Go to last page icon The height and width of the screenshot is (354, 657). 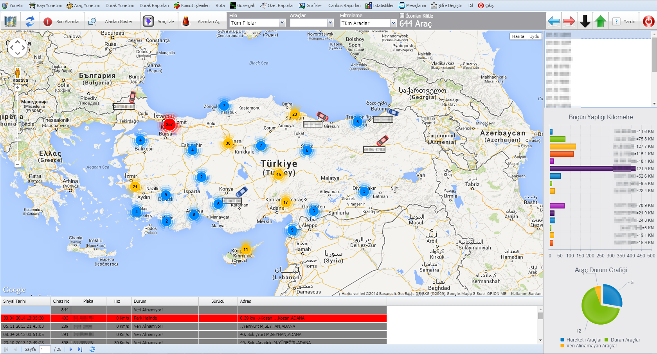(x=80, y=349)
